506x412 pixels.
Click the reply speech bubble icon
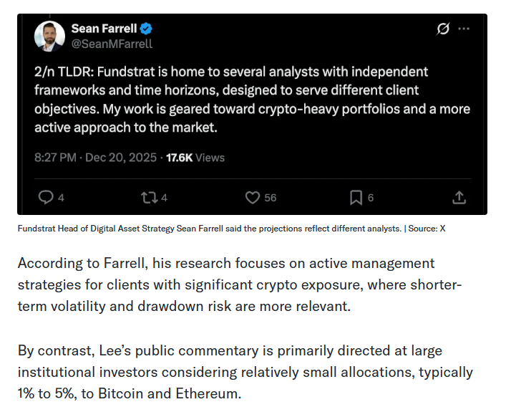coord(46,197)
